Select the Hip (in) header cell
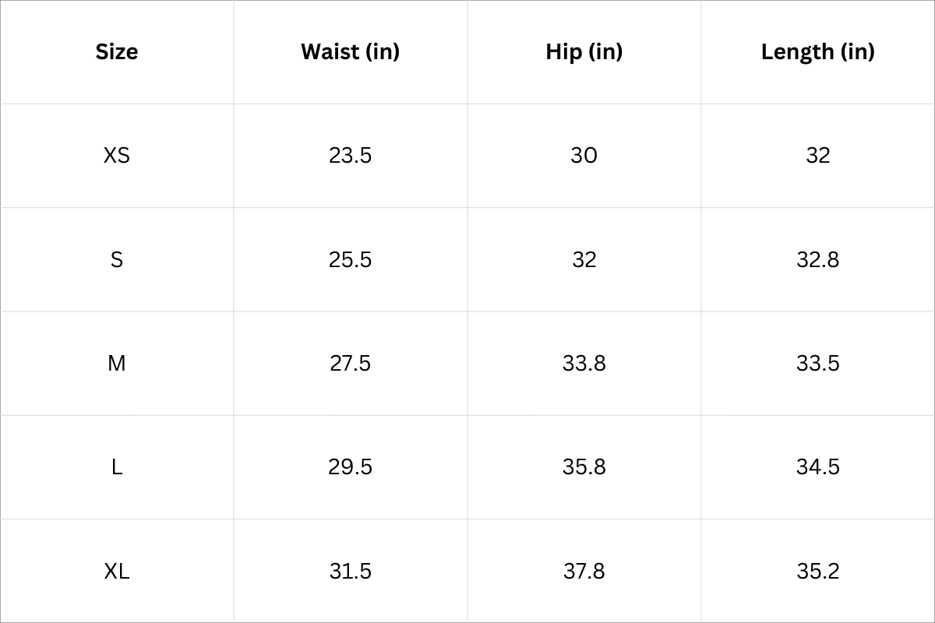The height and width of the screenshot is (623, 935). 584,51
